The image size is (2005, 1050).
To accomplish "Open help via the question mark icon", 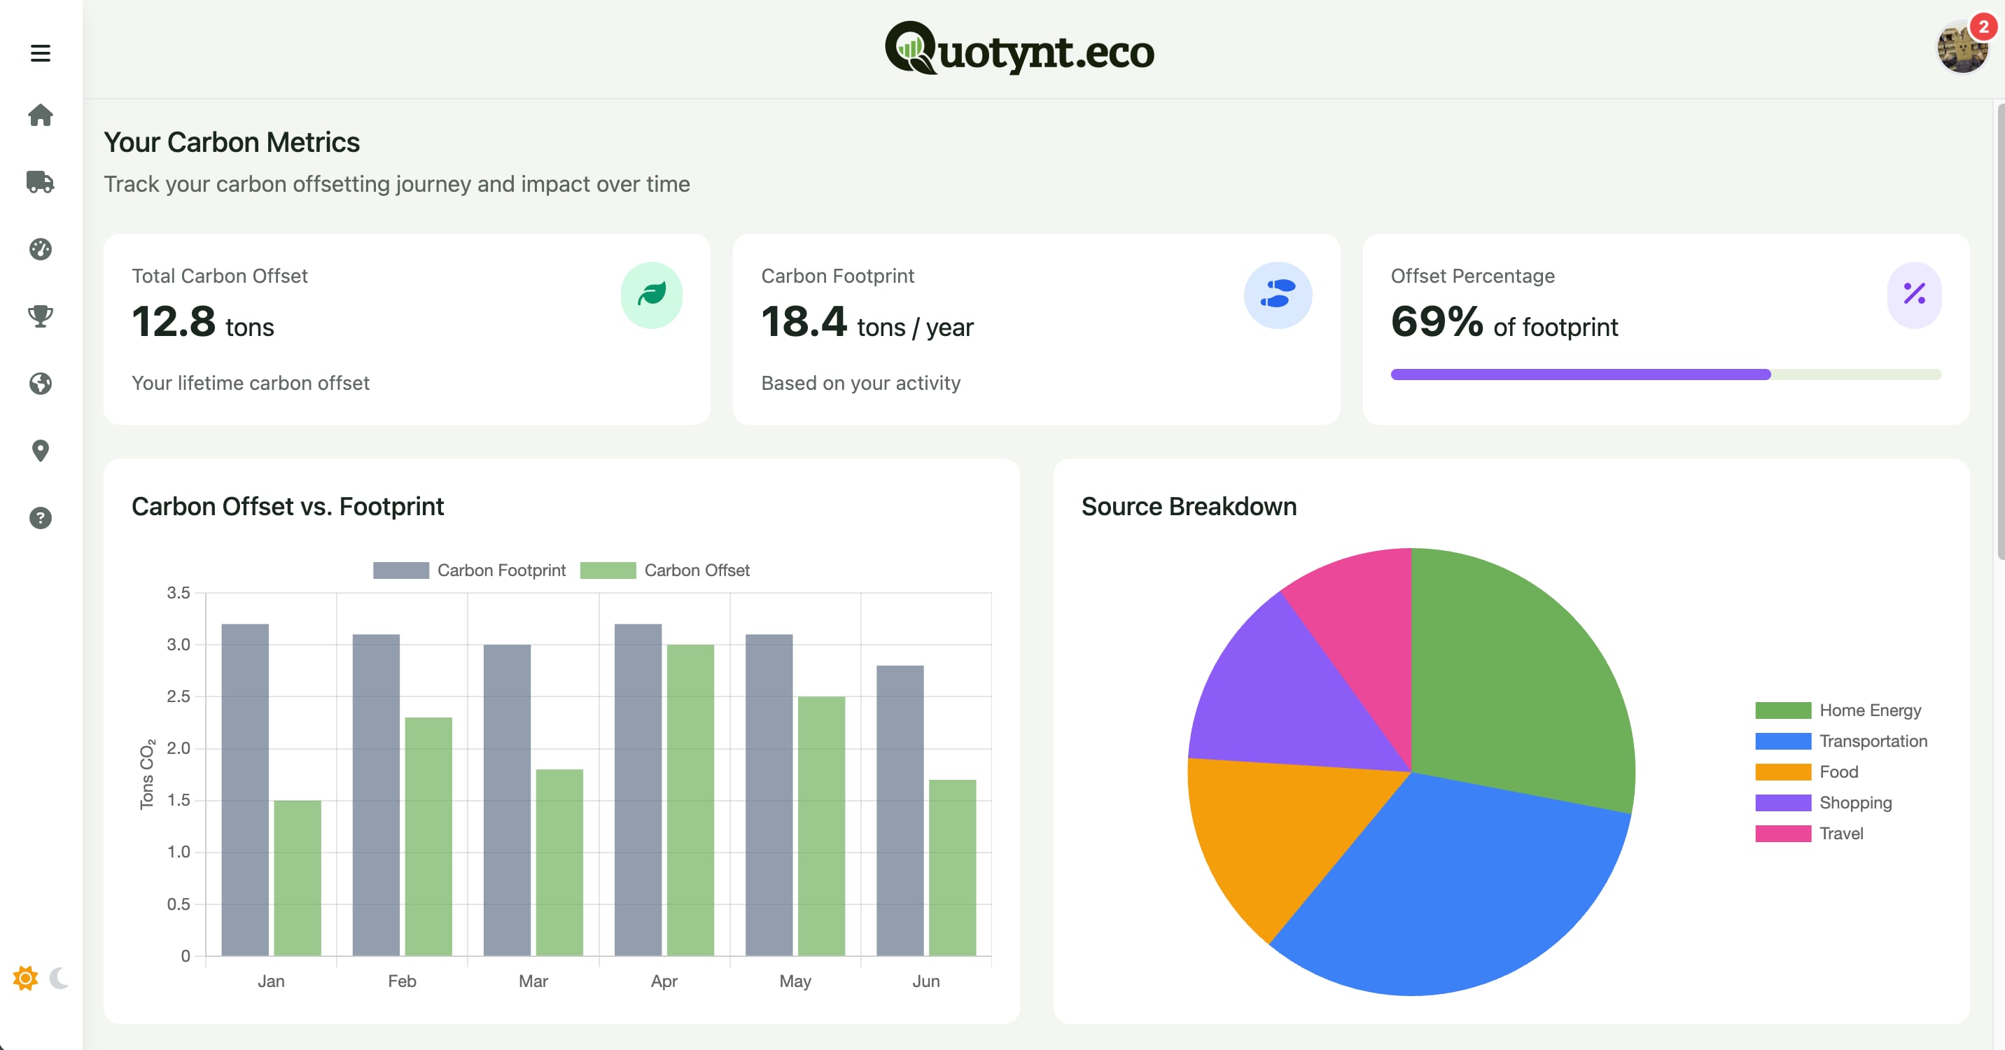I will (x=40, y=517).
